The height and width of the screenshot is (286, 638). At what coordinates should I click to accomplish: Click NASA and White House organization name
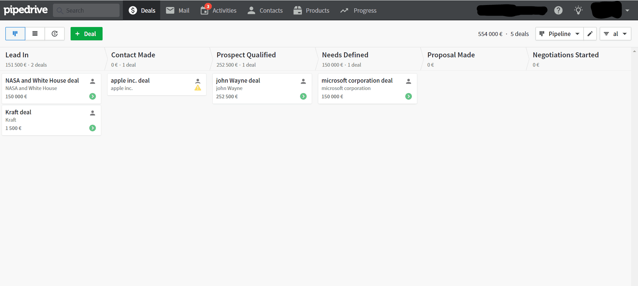31,88
